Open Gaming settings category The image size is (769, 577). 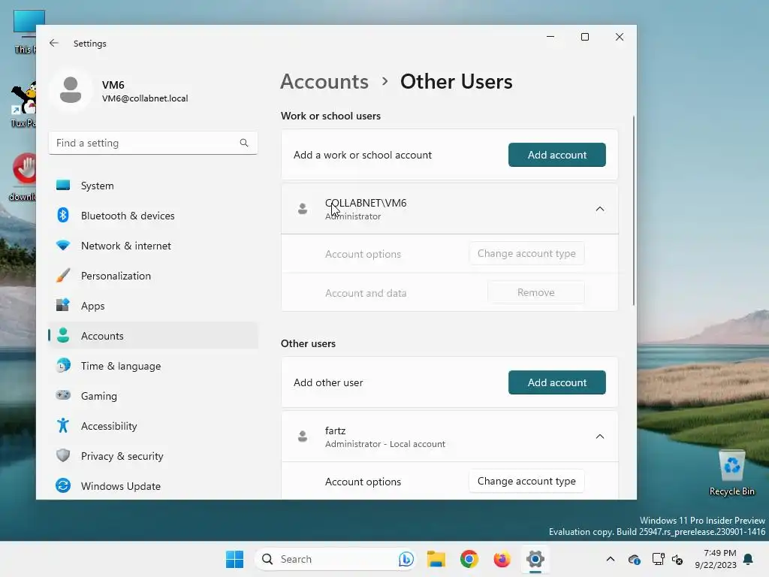[153, 395]
